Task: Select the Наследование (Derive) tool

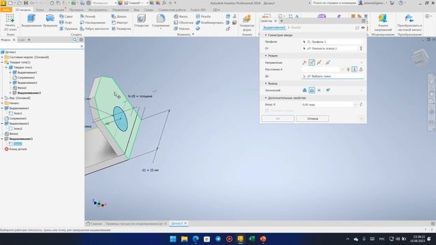Action: click(93, 22)
